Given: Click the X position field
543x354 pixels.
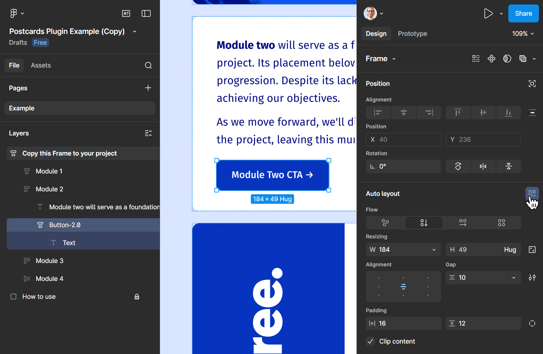Looking at the screenshot, I should pyautogui.click(x=404, y=140).
